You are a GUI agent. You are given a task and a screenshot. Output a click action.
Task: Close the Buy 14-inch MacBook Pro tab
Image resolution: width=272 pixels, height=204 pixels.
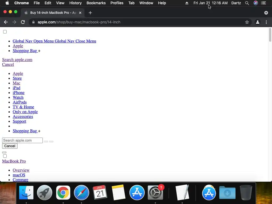click(80, 13)
